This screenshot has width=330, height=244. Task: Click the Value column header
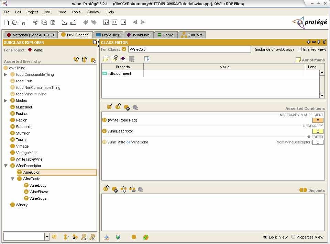(224, 67)
